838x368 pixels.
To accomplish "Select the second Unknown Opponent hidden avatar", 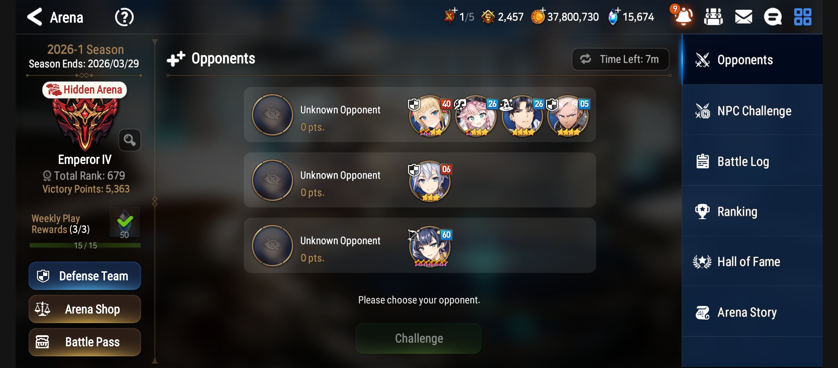I will point(272,180).
